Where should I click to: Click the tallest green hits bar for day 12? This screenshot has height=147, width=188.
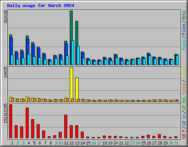(x=71, y=26)
